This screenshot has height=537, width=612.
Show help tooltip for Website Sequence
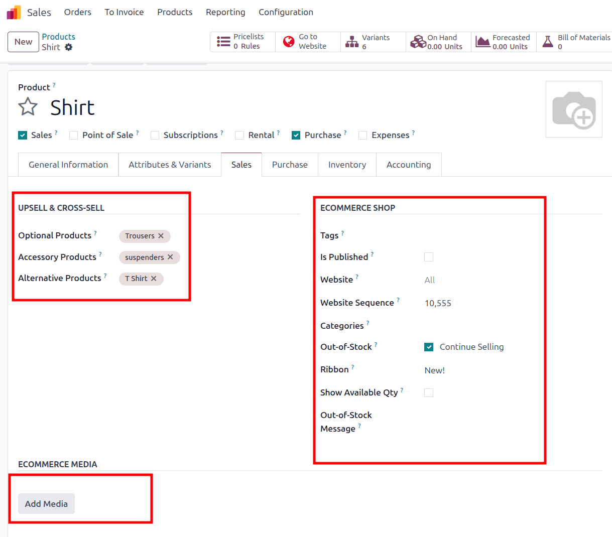[x=398, y=300]
